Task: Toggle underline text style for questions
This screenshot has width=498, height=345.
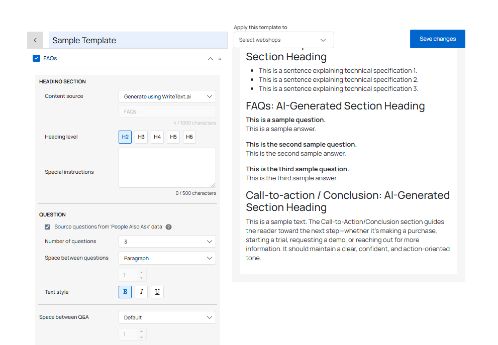Action: (157, 292)
